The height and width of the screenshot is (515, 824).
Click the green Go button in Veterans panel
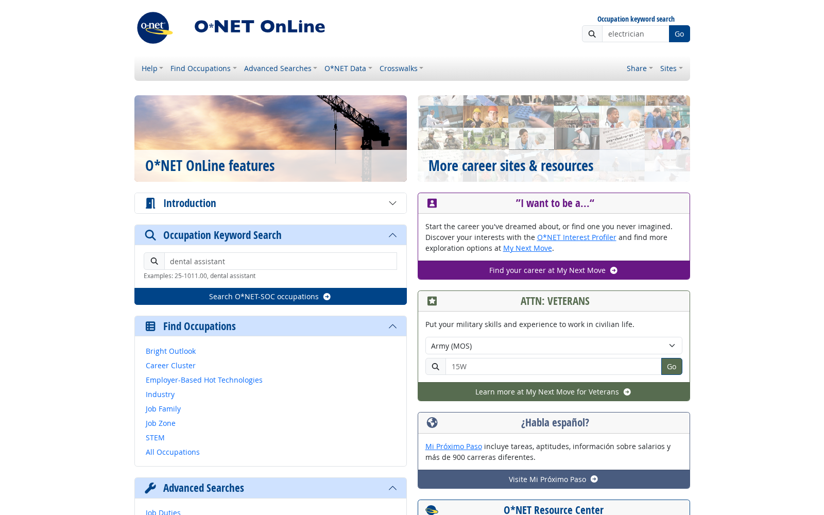pos(672,367)
